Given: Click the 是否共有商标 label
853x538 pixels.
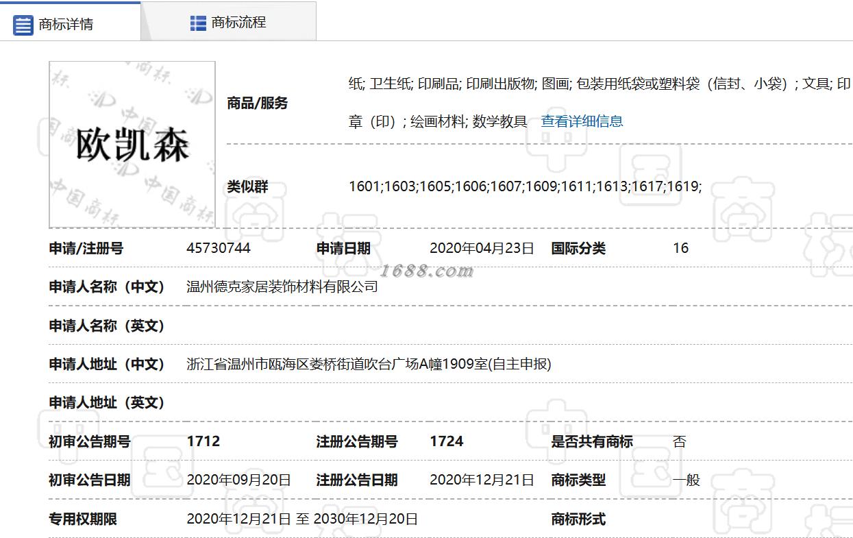Looking at the screenshot, I should click(x=592, y=441).
